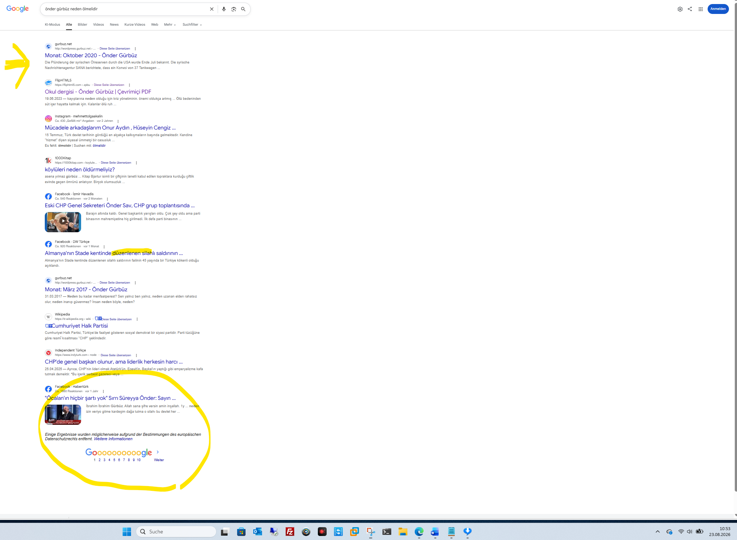
Task: Click 'Weitere Informationen' privacy notice link
Action: point(113,439)
